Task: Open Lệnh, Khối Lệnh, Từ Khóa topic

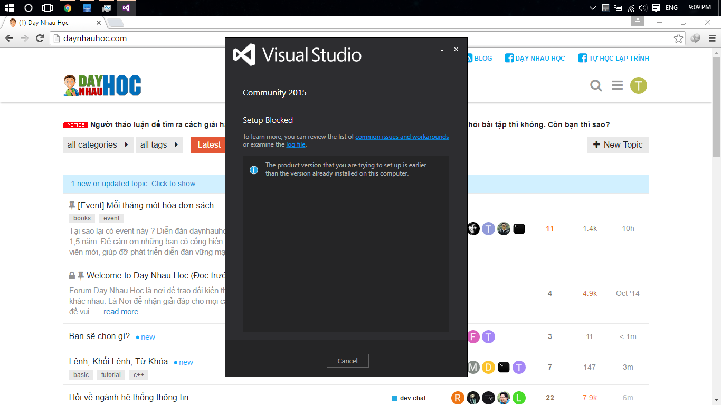Action: pyautogui.click(x=118, y=362)
